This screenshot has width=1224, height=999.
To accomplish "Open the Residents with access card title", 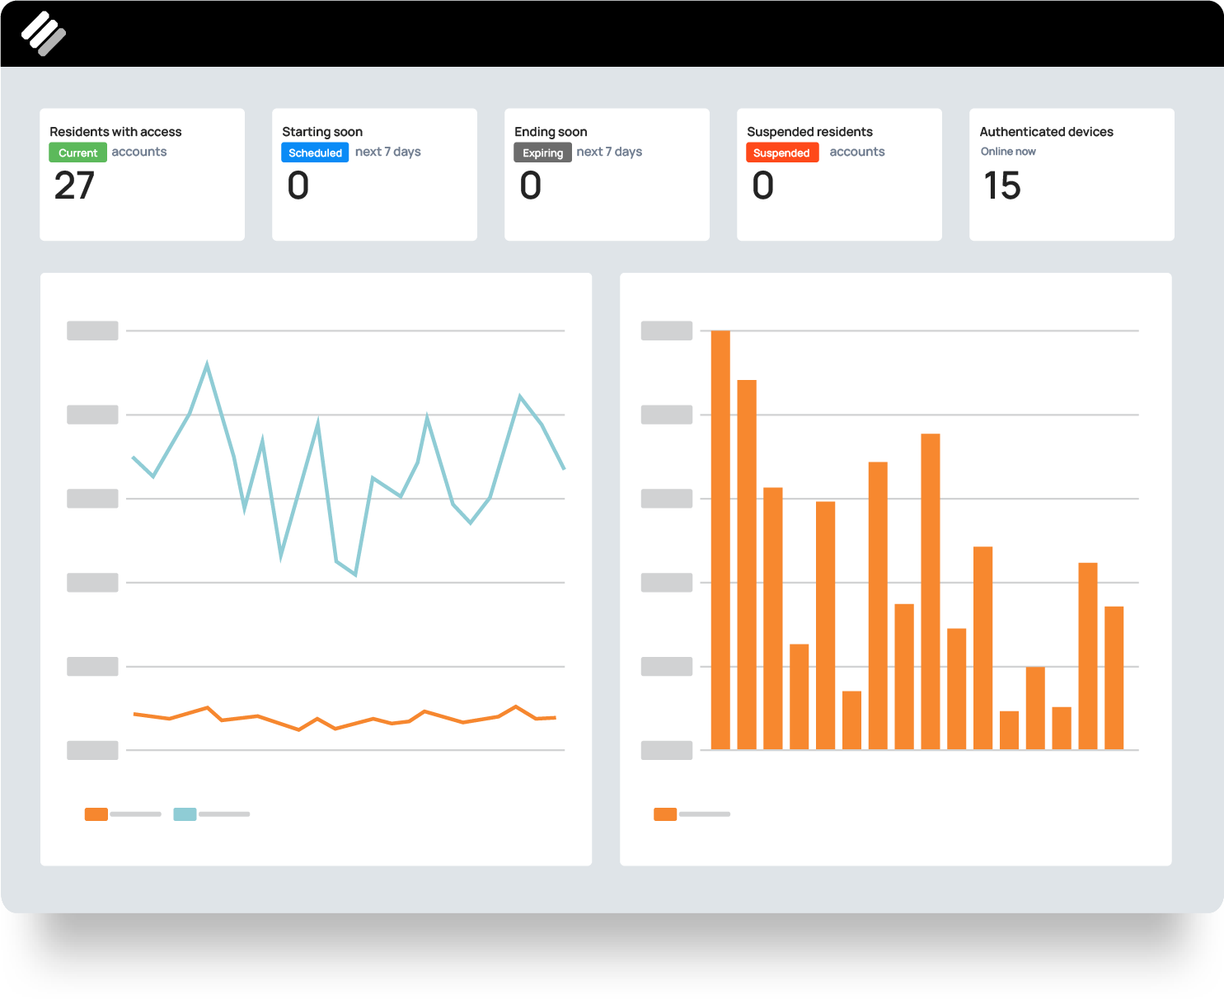I will pos(115,132).
